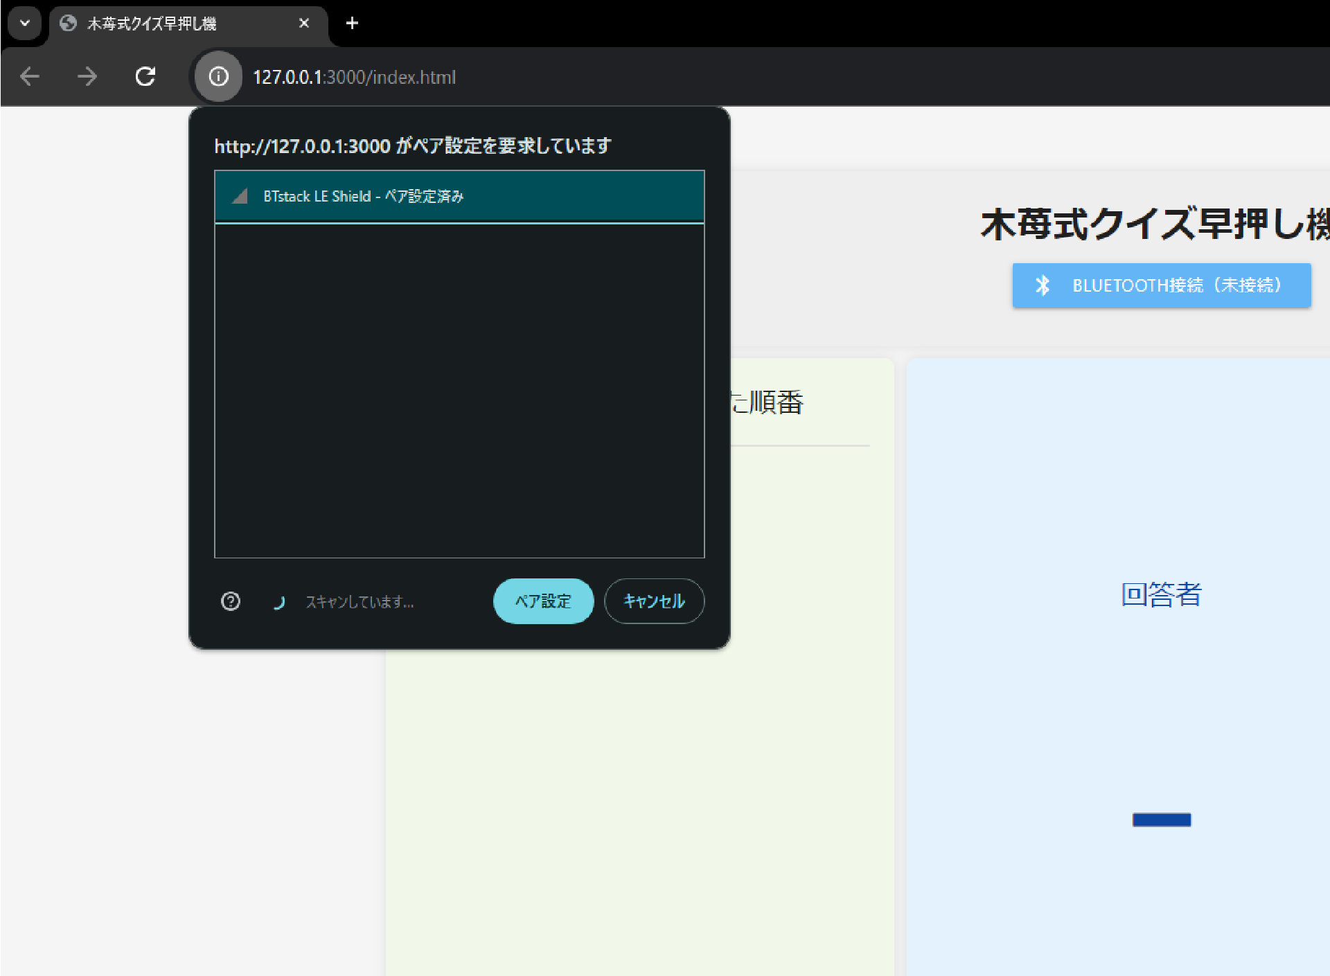Click the browser back arrow
The height and width of the screenshot is (976, 1330).
pos(30,76)
